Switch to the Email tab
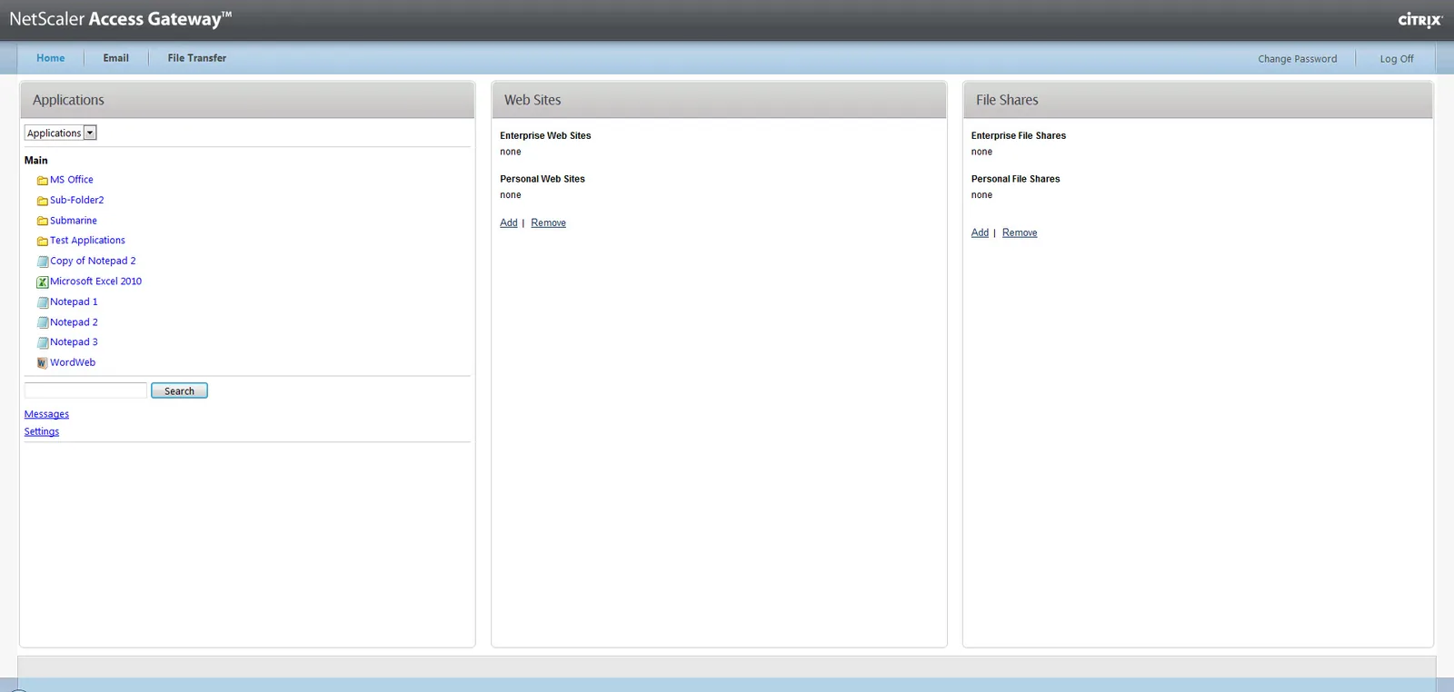 coord(115,58)
